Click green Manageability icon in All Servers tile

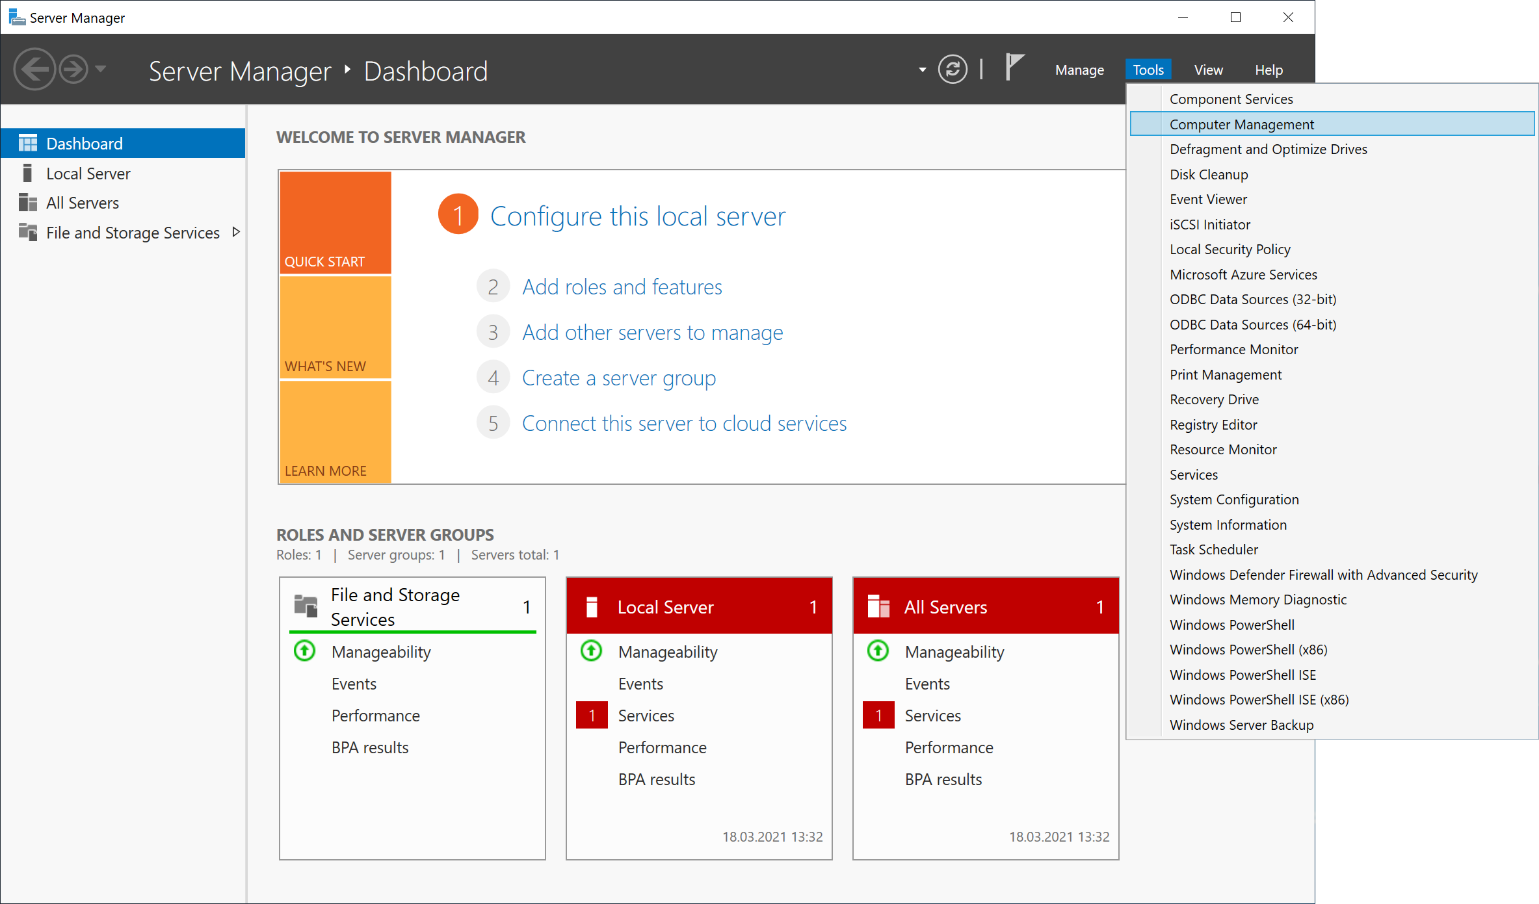(878, 651)
